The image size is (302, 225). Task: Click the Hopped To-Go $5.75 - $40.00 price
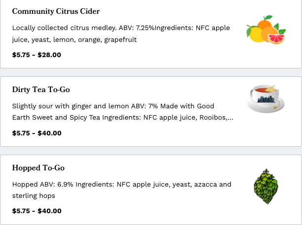[x=37, y=211]
